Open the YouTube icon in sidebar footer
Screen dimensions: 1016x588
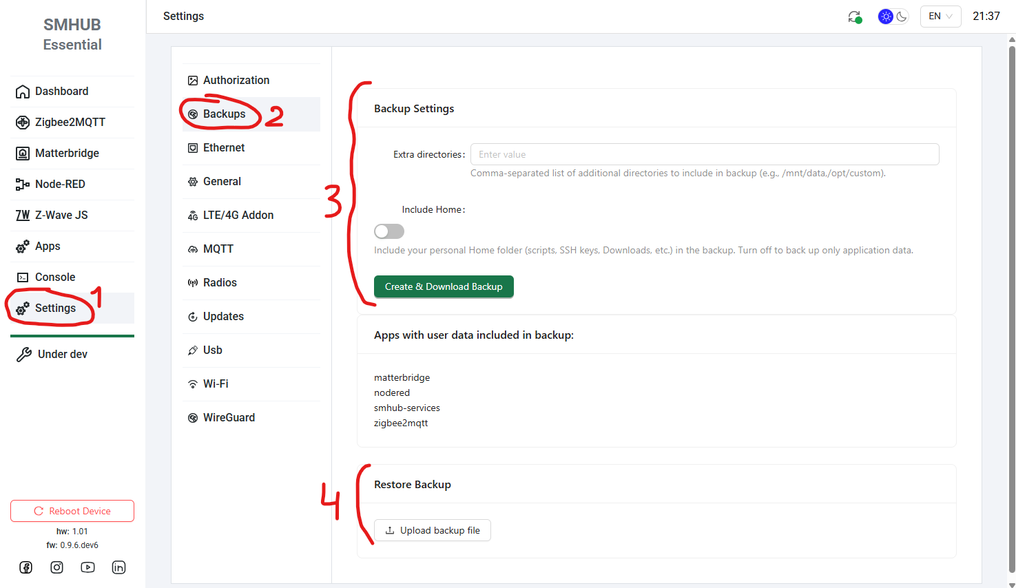point(87,567)
